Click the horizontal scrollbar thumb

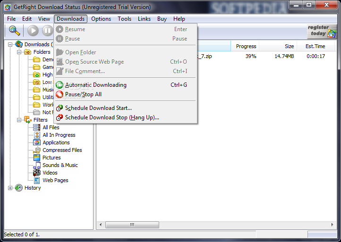pos(132,225)
